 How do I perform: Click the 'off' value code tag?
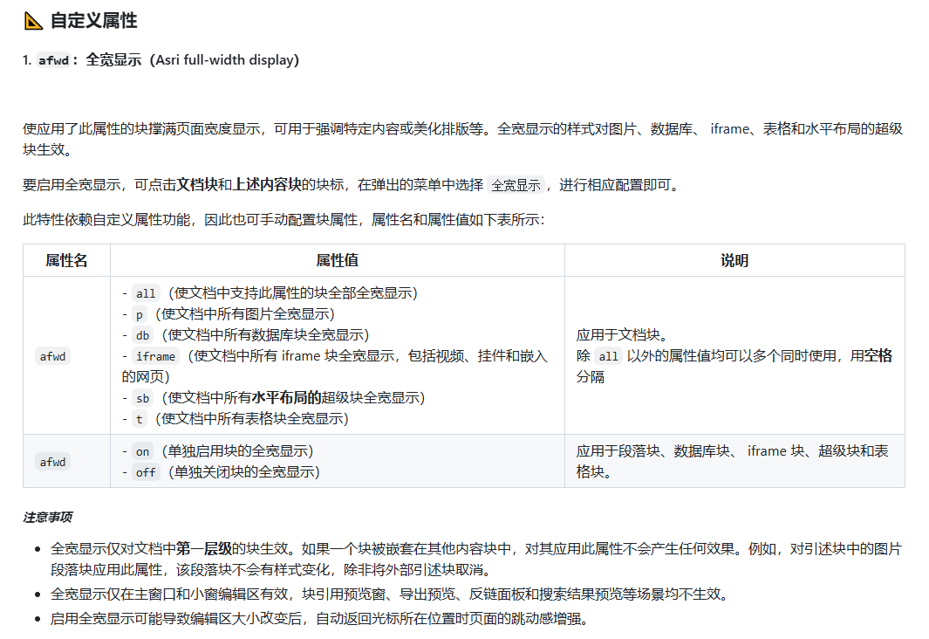146,472
